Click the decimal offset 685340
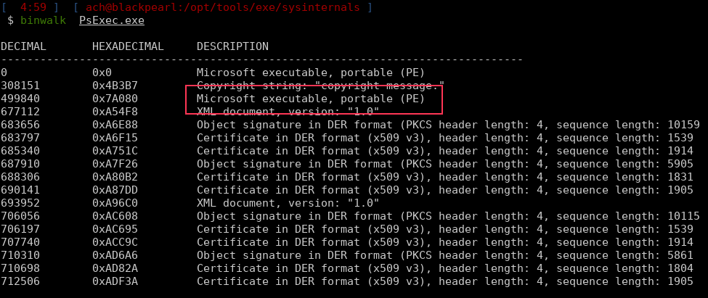Screen dimensions: 708x298 click(20, 151)
